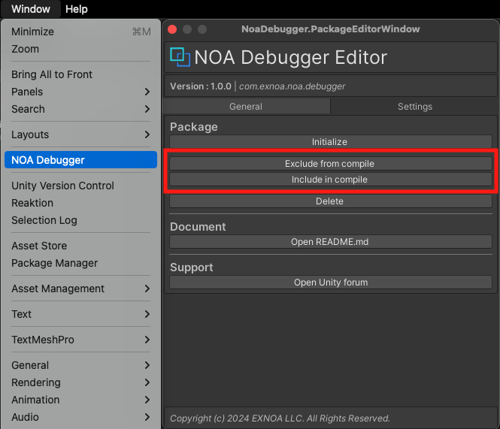Viewport: 500px width, 429px height.
Task: Open the Window menu in menu bar
Action: [x=31, y=9]
